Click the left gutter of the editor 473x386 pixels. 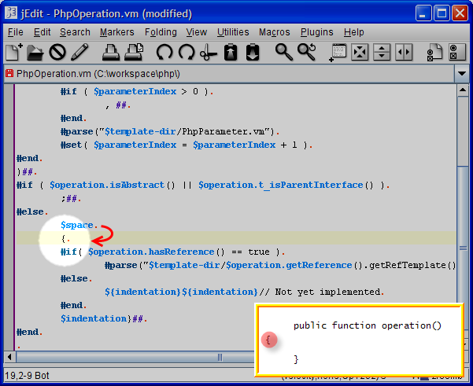9,217
